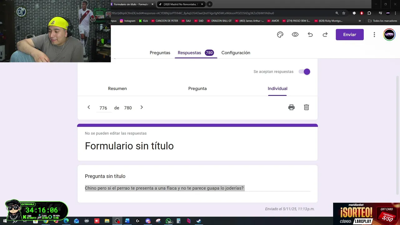
Task: Open Steam from the taskbar
Action: pos(199,221)
